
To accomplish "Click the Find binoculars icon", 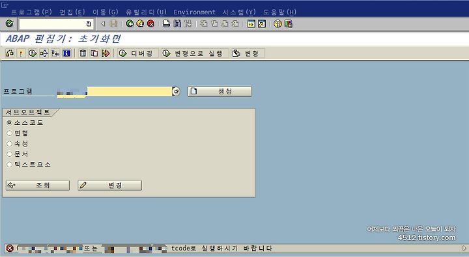I will point(177,23).
